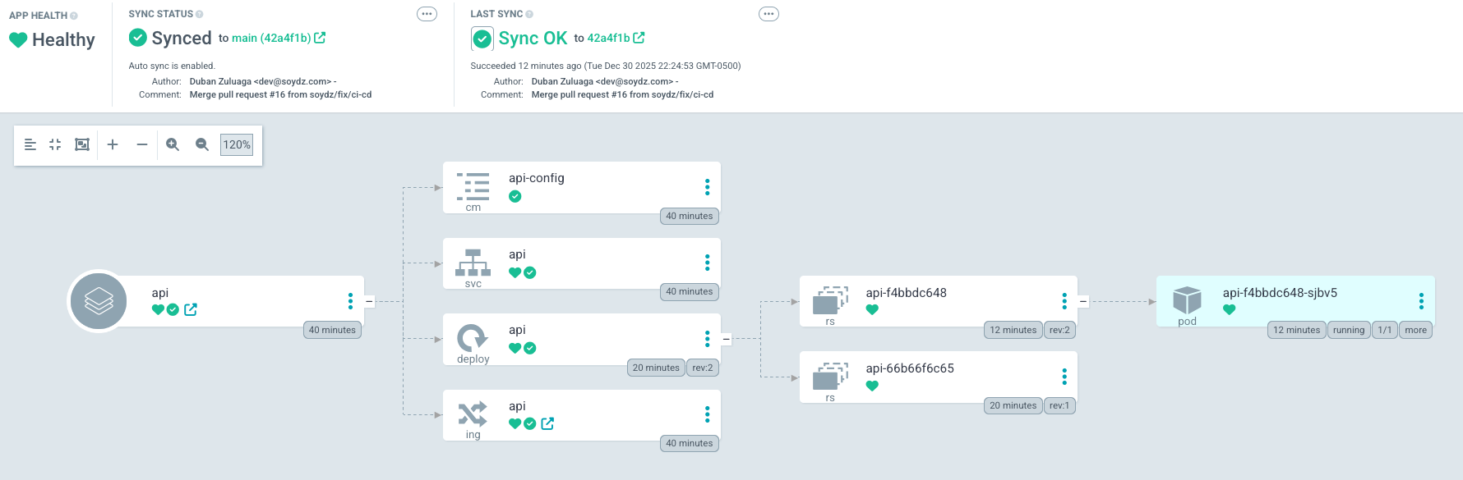1463x480 pixels.
Task: Click the Synced green check icon
Action: click(138, 38)
